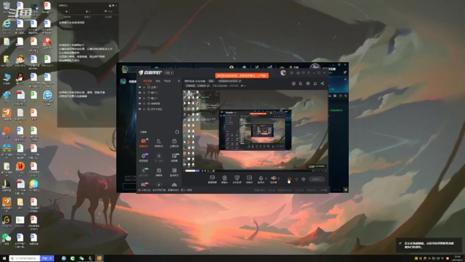Switch to the orange streaming app in the taskbar
This screenshot has height=262, width=465.
click(x=99, y=259)
